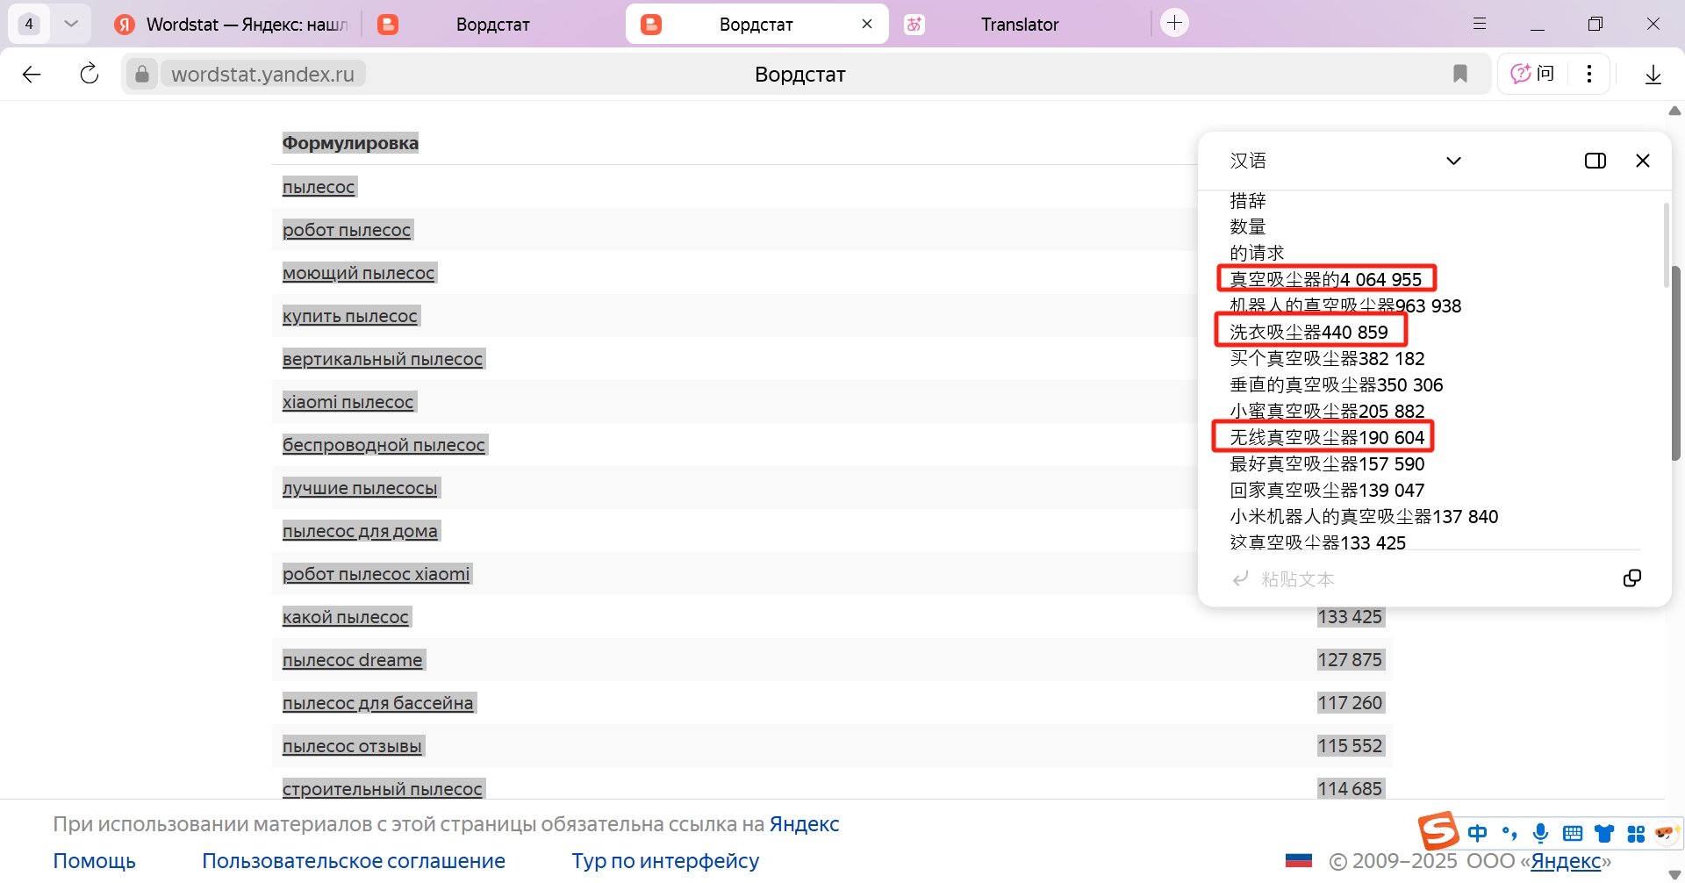Expand the tab list chevron beside counter

71,24
